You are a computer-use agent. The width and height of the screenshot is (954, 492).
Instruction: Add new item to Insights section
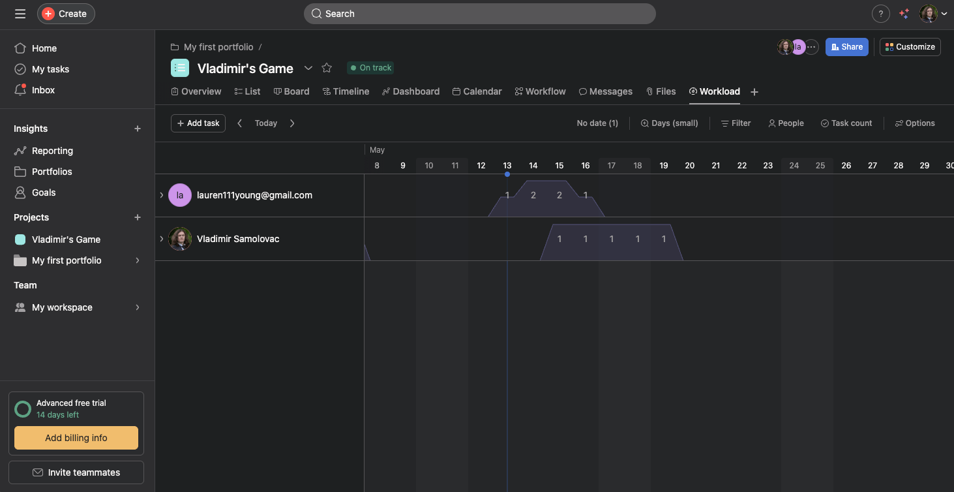(x=138, y=129)
